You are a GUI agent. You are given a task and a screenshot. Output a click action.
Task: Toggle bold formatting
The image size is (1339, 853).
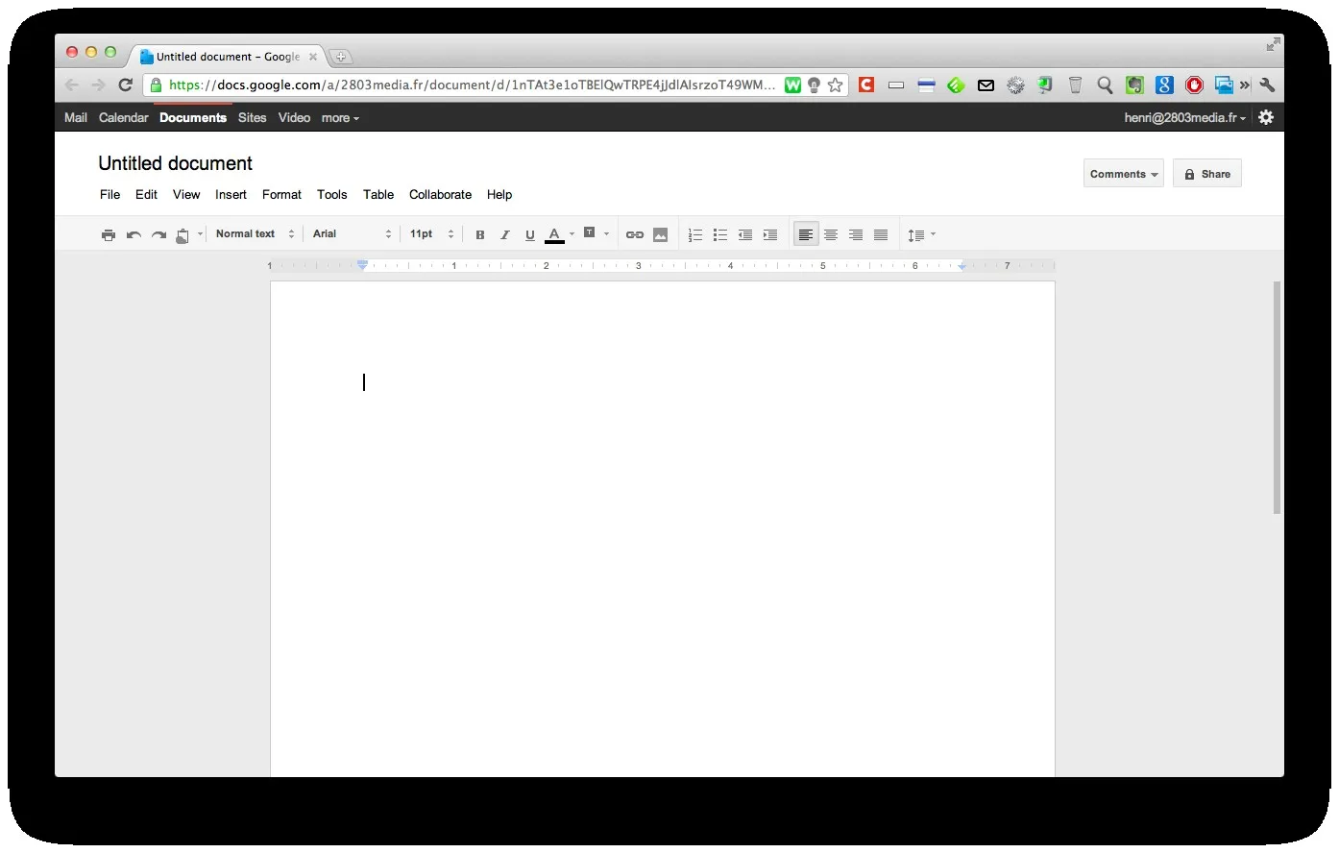tap(480, 235)
